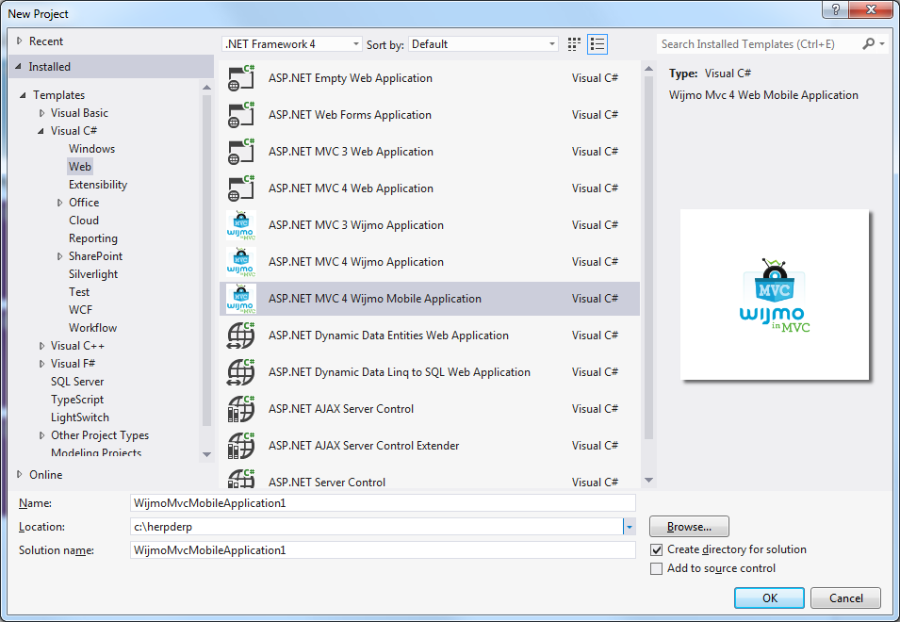Screen dimensions: 900x622
Task: Expand the Recent section
Action: [x=20, y=41]
